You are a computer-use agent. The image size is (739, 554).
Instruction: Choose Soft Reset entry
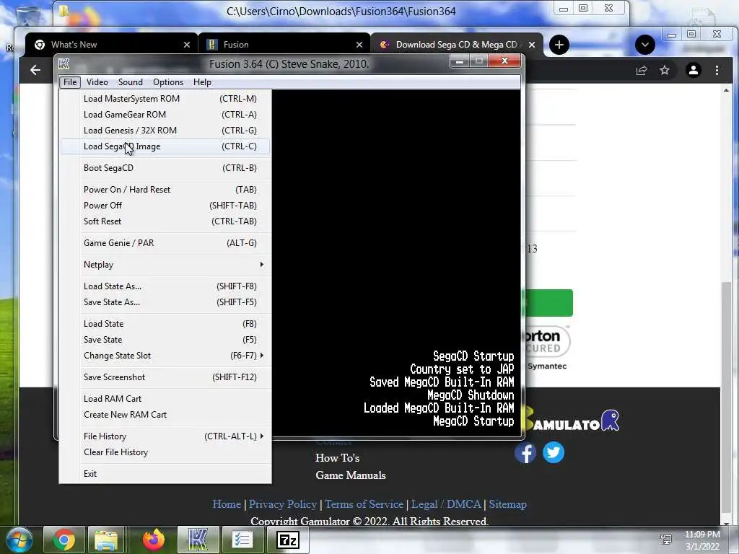tap(165, 221)
